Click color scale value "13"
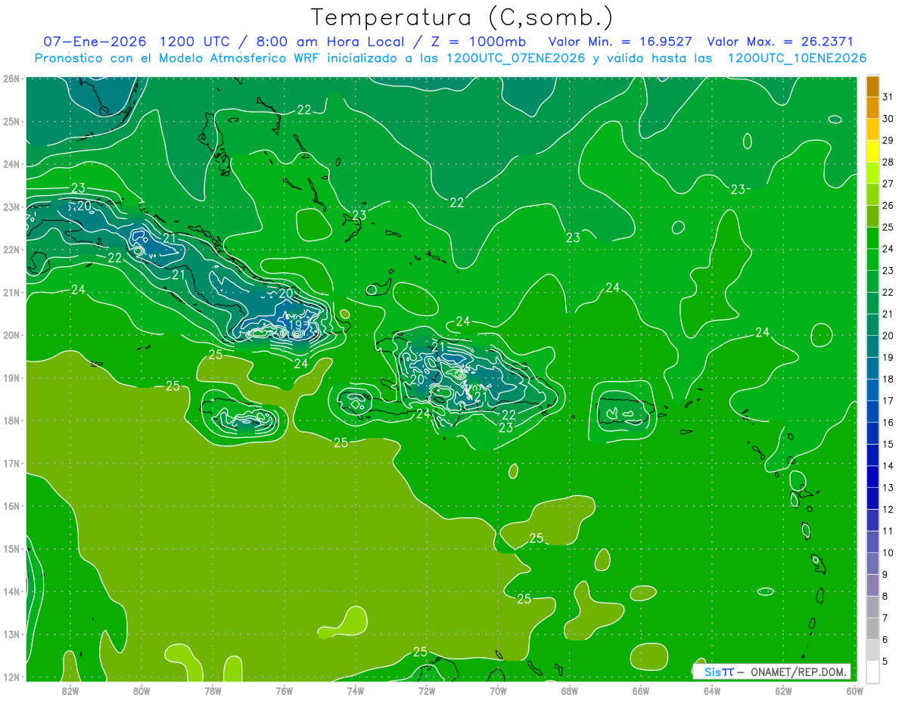Viewport: 908px width, 701px height. pos(888,488)
